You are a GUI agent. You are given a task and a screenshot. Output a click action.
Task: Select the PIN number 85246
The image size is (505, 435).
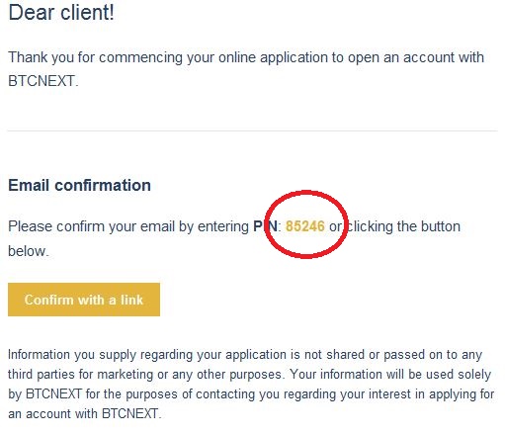(305, 226)
